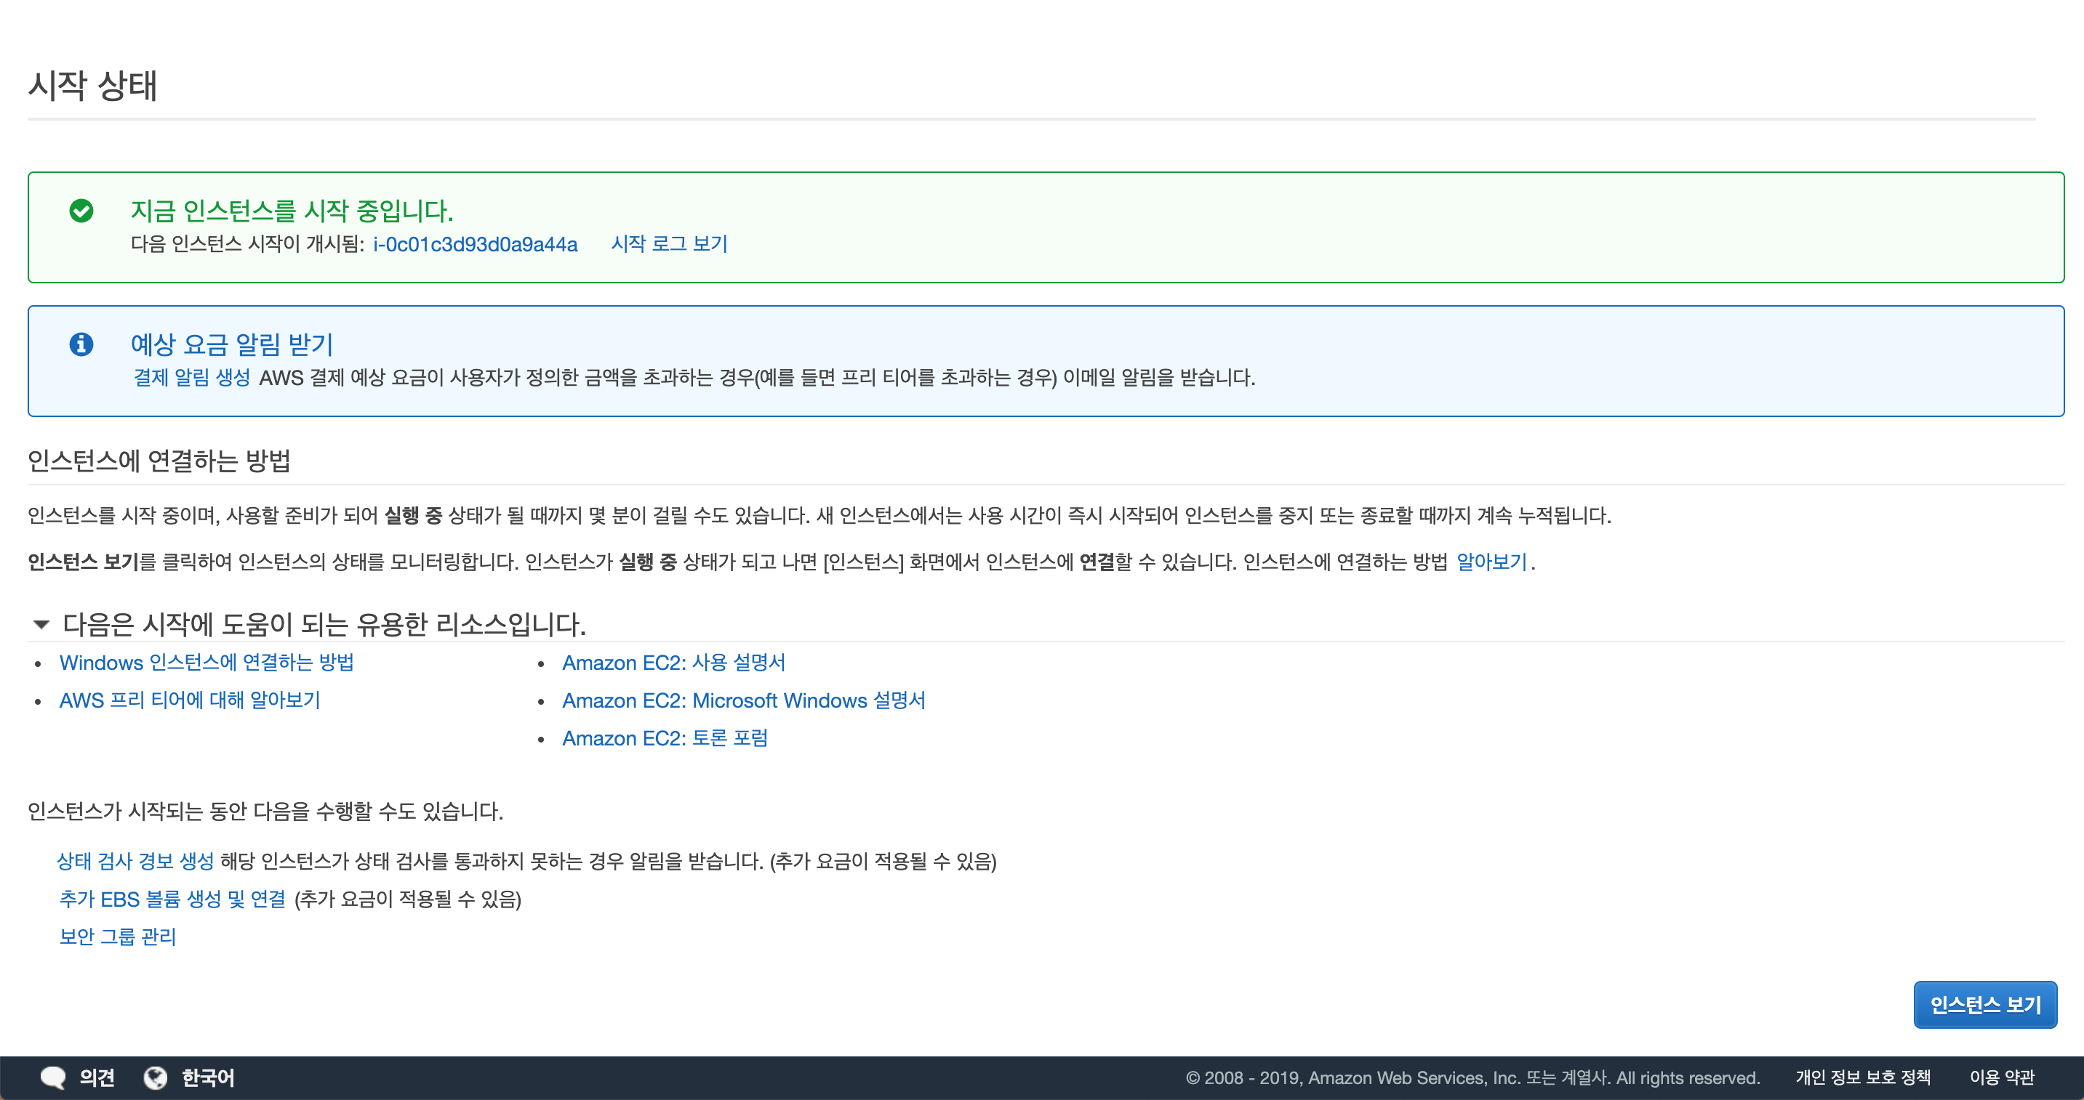
Task: Click the blue info icon
Action: [81, 344]
